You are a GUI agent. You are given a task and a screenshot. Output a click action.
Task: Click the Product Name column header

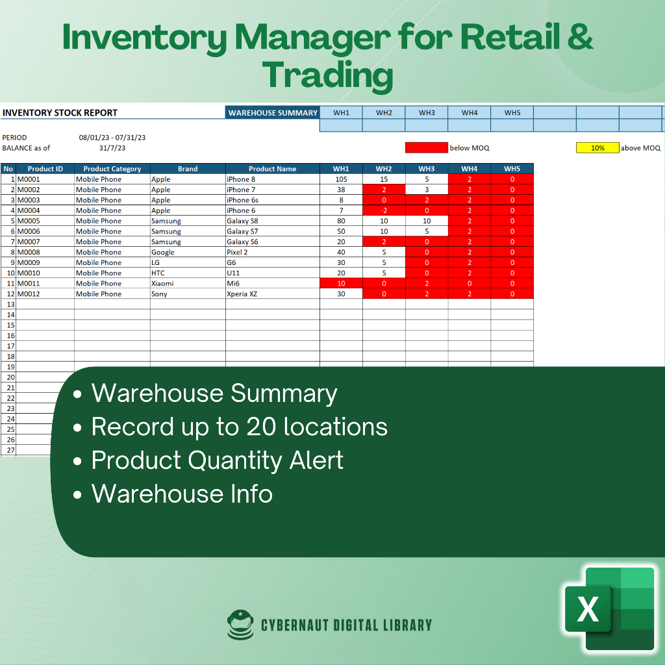[272, 169]
